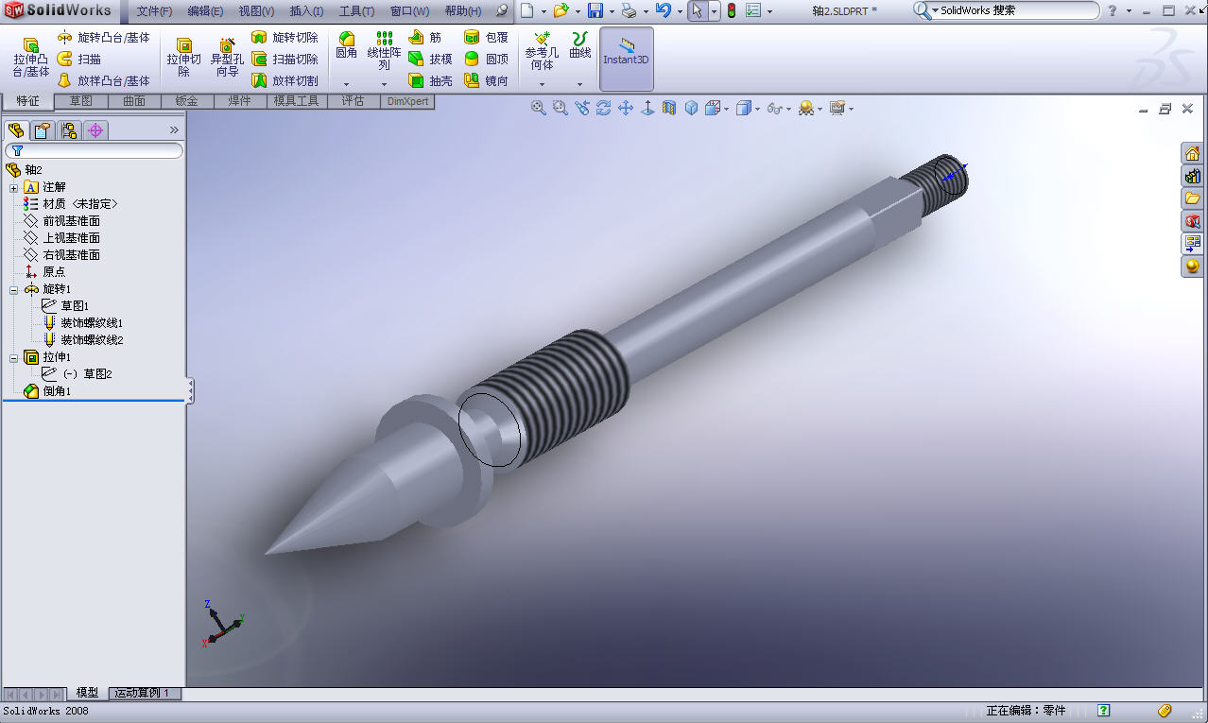Open the 工具(T) menu

click(x=356, y=11)
